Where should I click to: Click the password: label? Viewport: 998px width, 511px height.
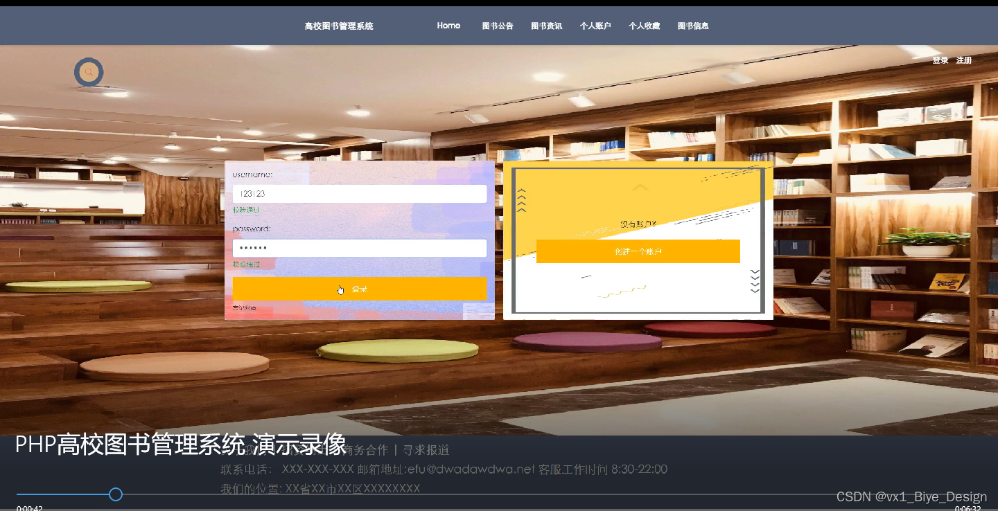pyautogui.click(x=252, y=228)
